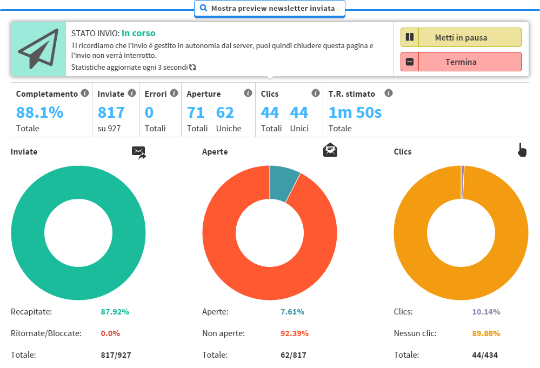Click the info icon next to T.R. stimato
540x368 pixels.
pos(388,93)
